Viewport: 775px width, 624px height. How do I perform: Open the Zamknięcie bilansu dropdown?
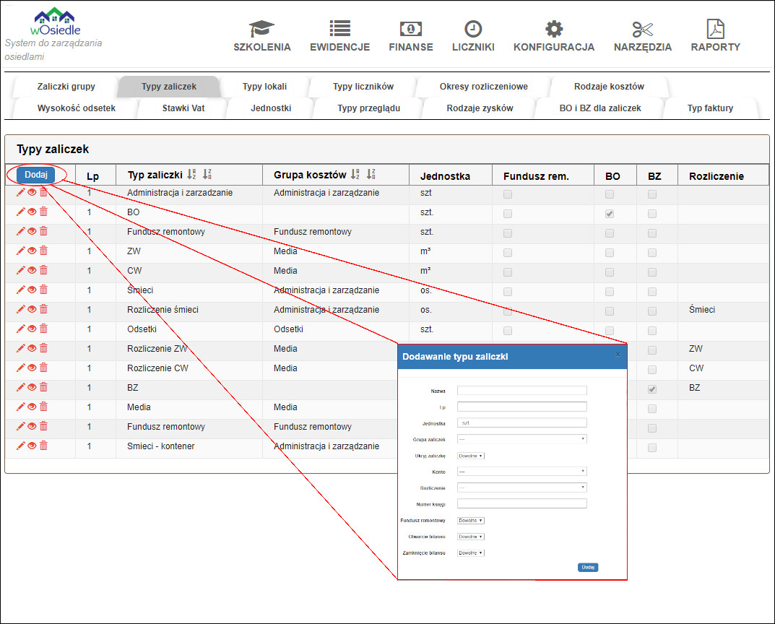pyautogui.click(x=470, y=552)
